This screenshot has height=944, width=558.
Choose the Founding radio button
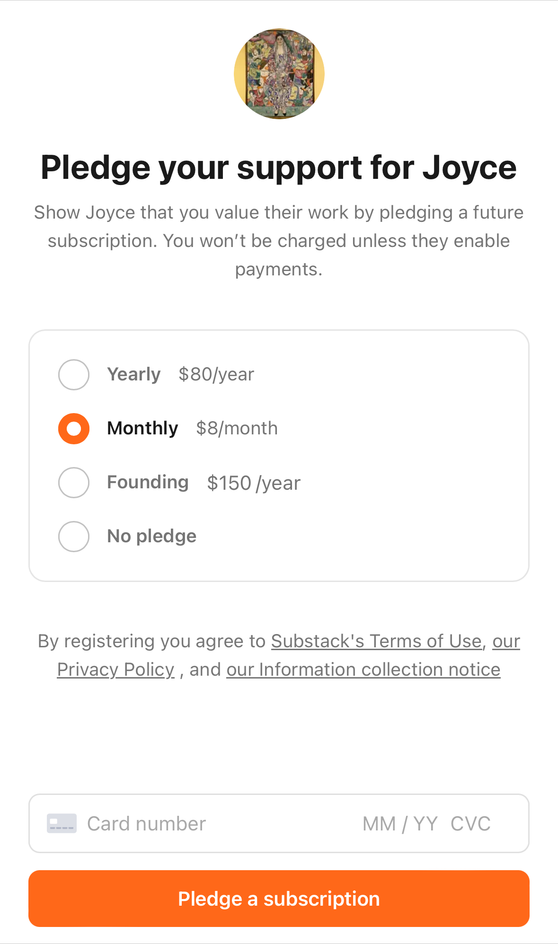(74, 483)
